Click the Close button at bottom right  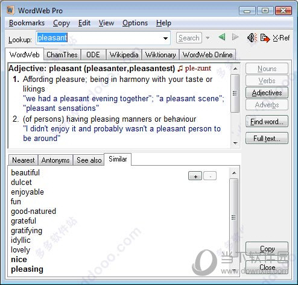267,268
